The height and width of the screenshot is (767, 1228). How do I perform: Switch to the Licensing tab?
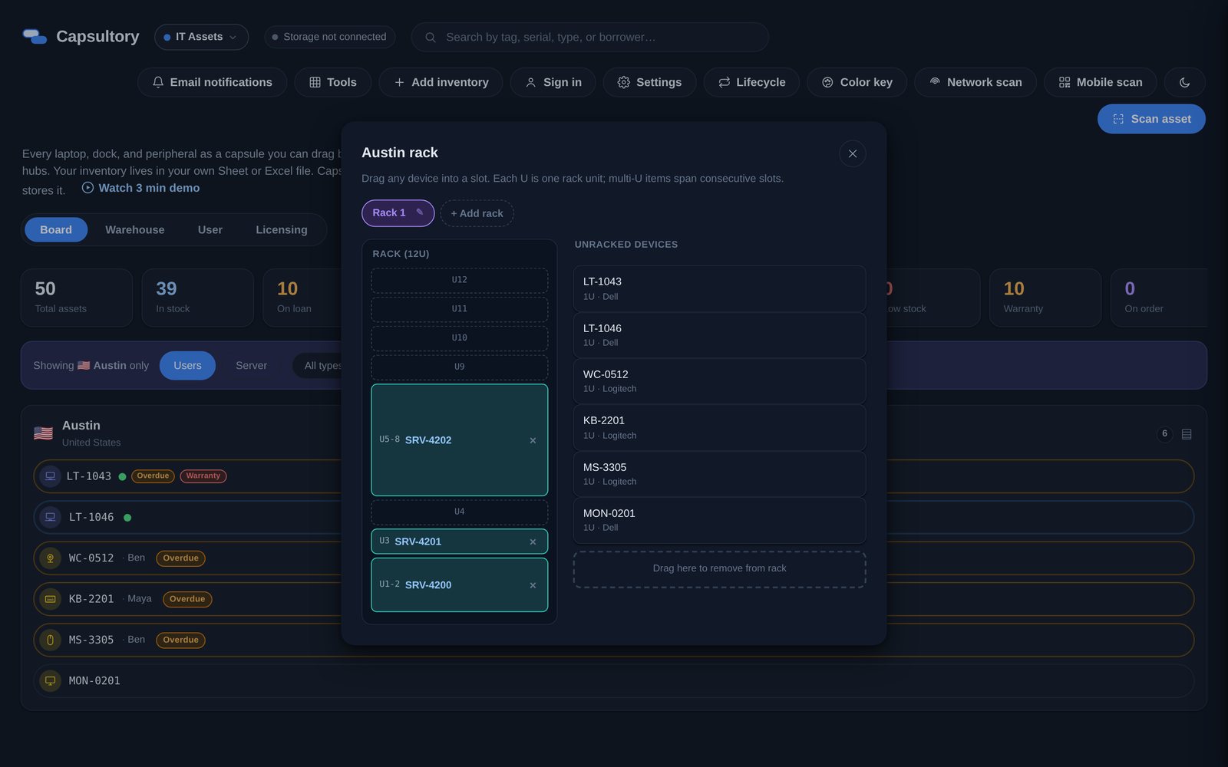(281, 229)
